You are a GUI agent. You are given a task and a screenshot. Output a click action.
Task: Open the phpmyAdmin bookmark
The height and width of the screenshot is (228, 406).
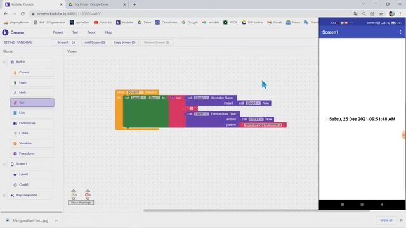click(x=16, y=23)
